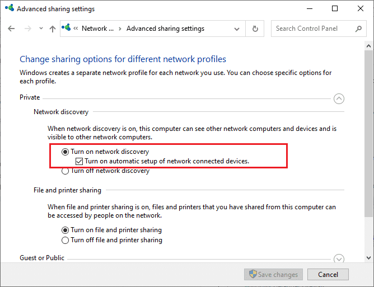Image resolution: width=374 pixels, height=287 pixels.
Task: Open the recent locations dropdown arrow
Action: [40, 29]
